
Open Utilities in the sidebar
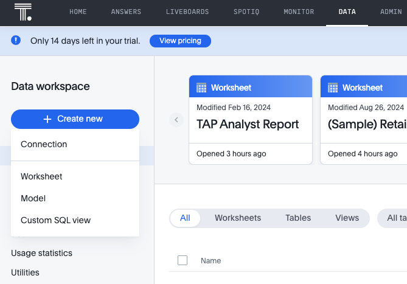pos(25,272)
